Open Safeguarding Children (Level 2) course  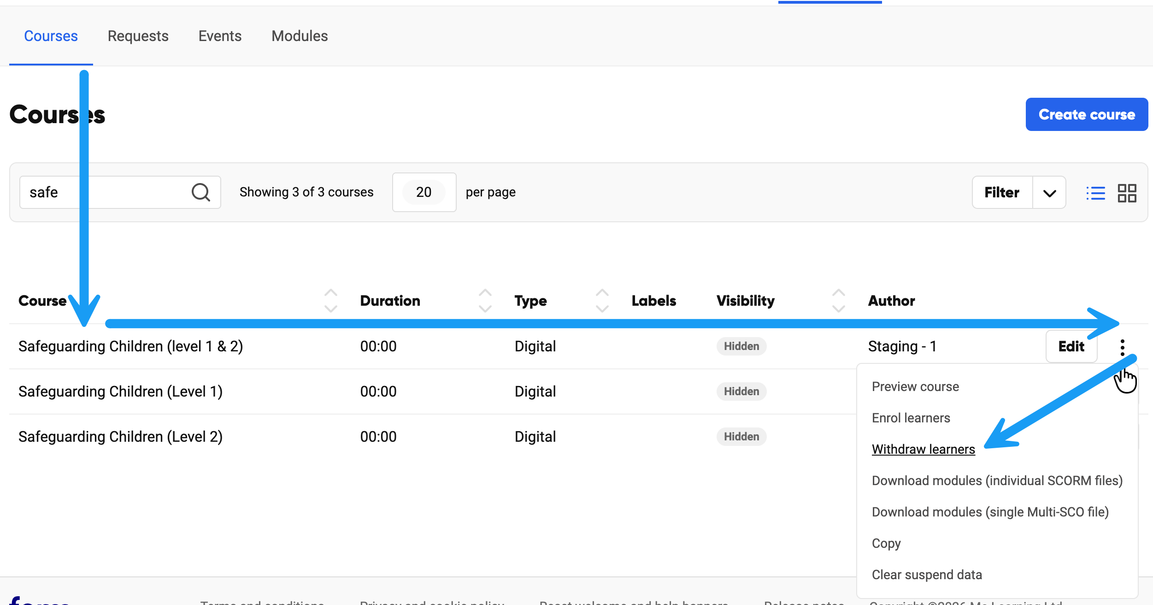120,437
